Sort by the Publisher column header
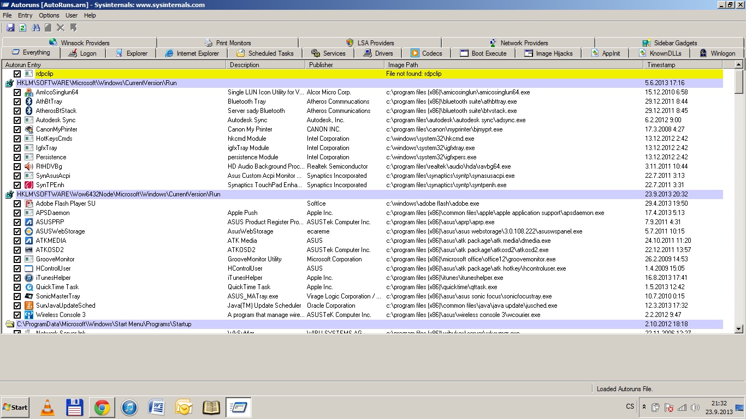The width and height of the screenshot is (746, 419). (321, 65)
